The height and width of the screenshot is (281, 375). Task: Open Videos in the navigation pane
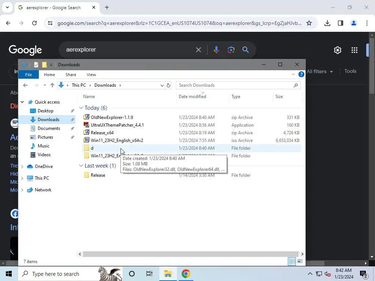click(x=44, y=155)
